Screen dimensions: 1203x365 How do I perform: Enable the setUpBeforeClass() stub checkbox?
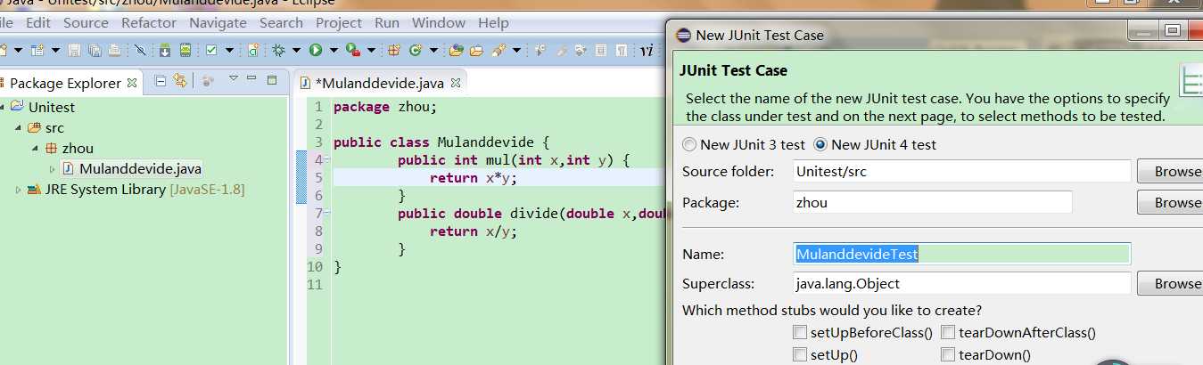(800, 333)
